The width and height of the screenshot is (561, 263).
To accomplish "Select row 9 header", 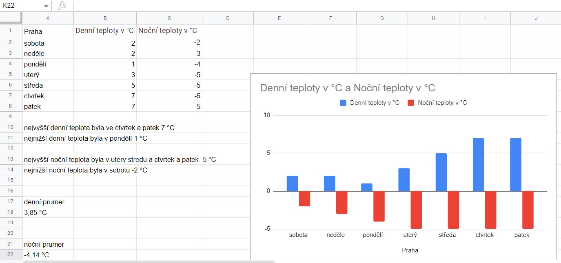I will pos(11,117).
